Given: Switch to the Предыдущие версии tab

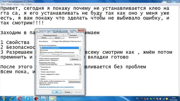Looking at the screenshot, I should [50, 35].
